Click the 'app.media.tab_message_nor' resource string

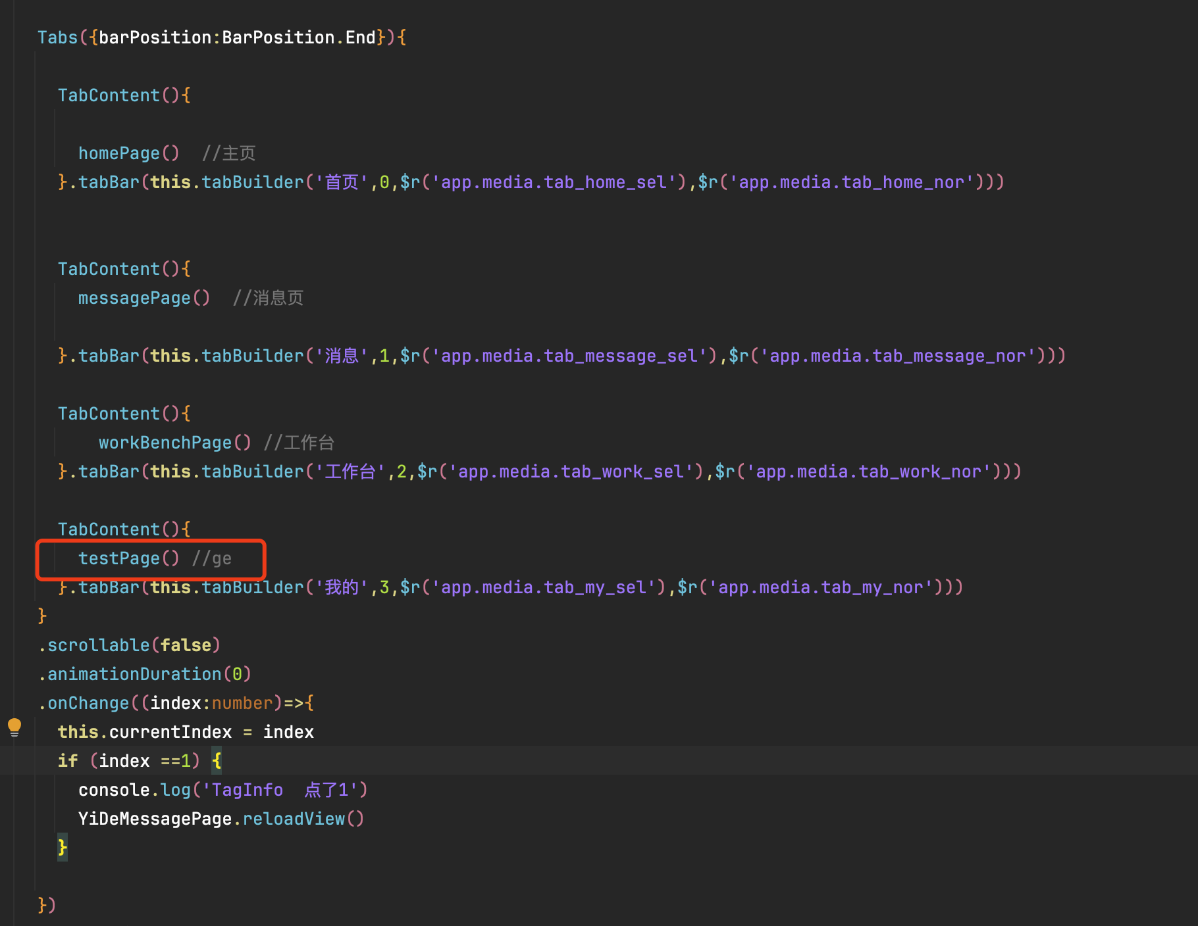coord(898,356)
